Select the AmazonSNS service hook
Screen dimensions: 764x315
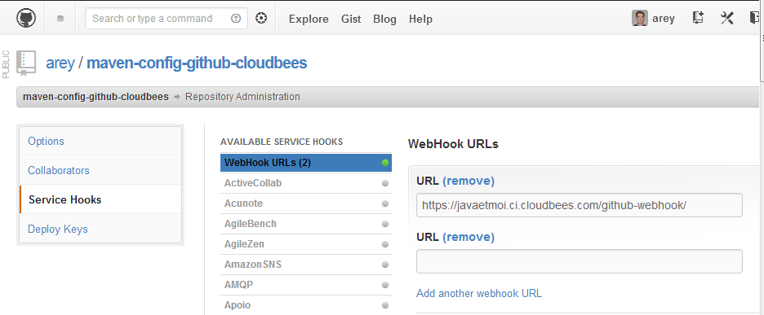pyautogui.click(x=306, y=265)
